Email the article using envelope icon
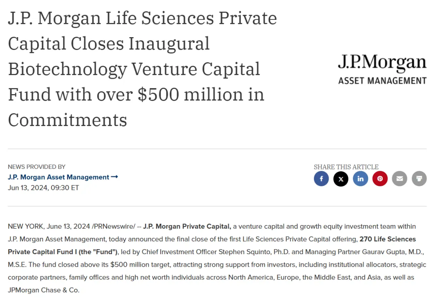Image resolution: width=437 pixels, height=303 pixels. click(399, 179)
